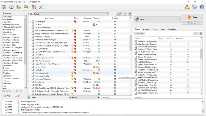Click the Update globe icon
This screenshot has height=116, width=206.
194,7
